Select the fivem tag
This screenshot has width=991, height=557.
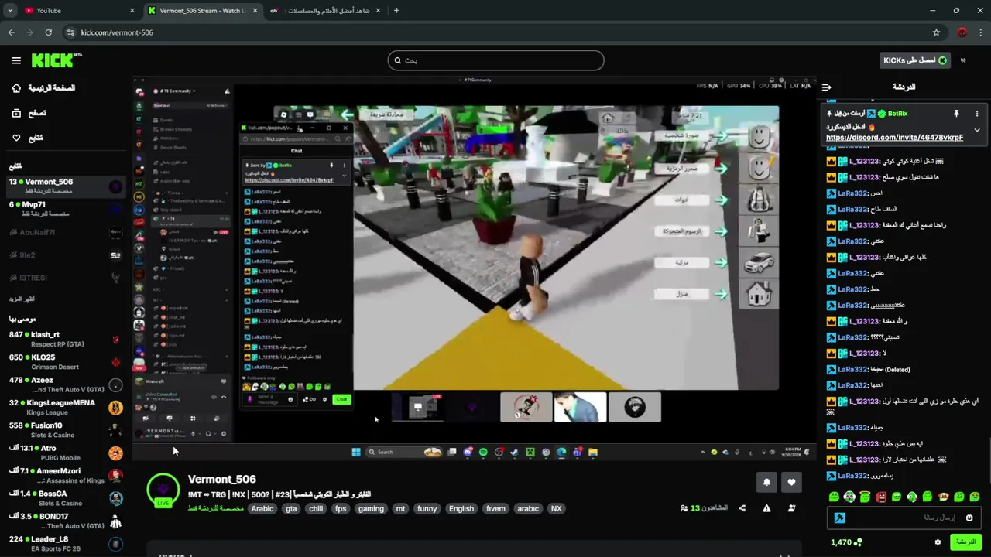[x=495, y=508]
